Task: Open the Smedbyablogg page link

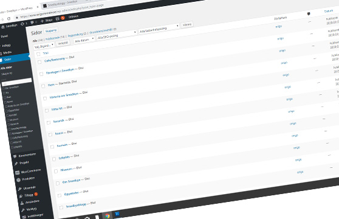Action: (x=76, y=205)
